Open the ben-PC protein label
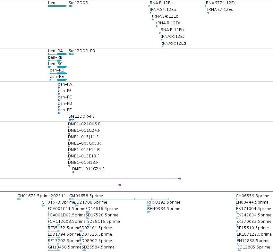Viewport: 273px width, 252px height. point(65,97)
